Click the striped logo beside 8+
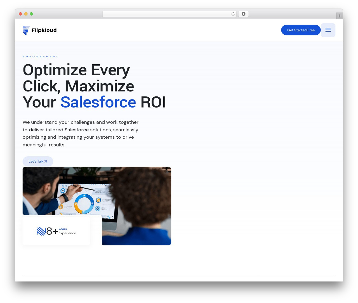The height and width of the screenshot is (303, 358). pos(41,231)
